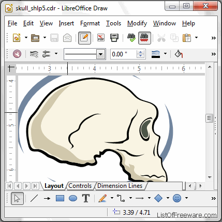Select the Text T tool
This screenshot has height=222, width=222.
pos(86,198)
